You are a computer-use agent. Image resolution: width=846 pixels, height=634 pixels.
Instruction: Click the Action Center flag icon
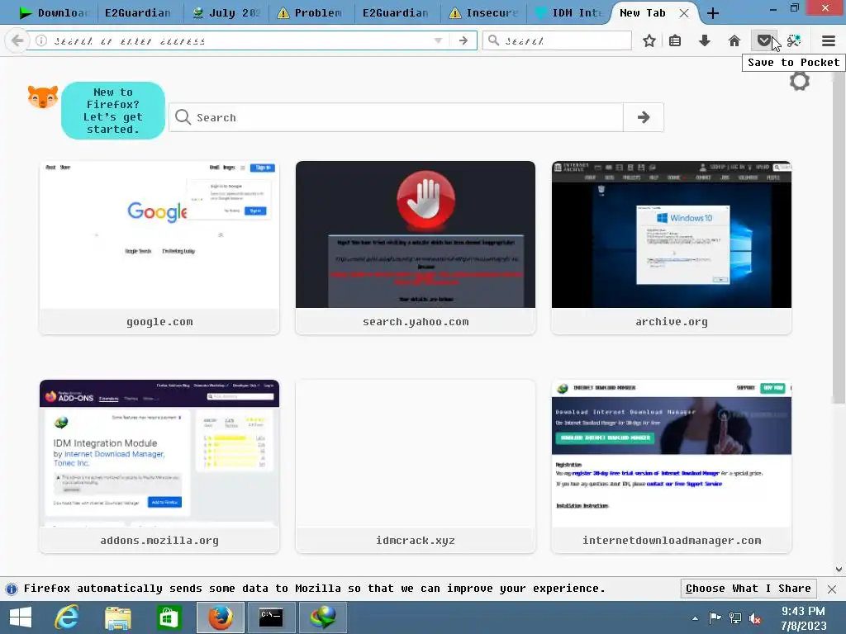pos(715,618)
